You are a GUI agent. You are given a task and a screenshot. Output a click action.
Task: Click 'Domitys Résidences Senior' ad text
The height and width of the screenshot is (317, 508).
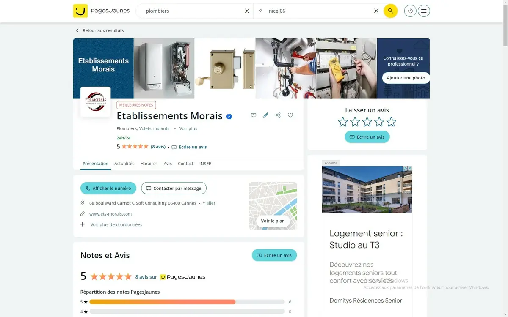pyautogui.click(x=366, y=301)
